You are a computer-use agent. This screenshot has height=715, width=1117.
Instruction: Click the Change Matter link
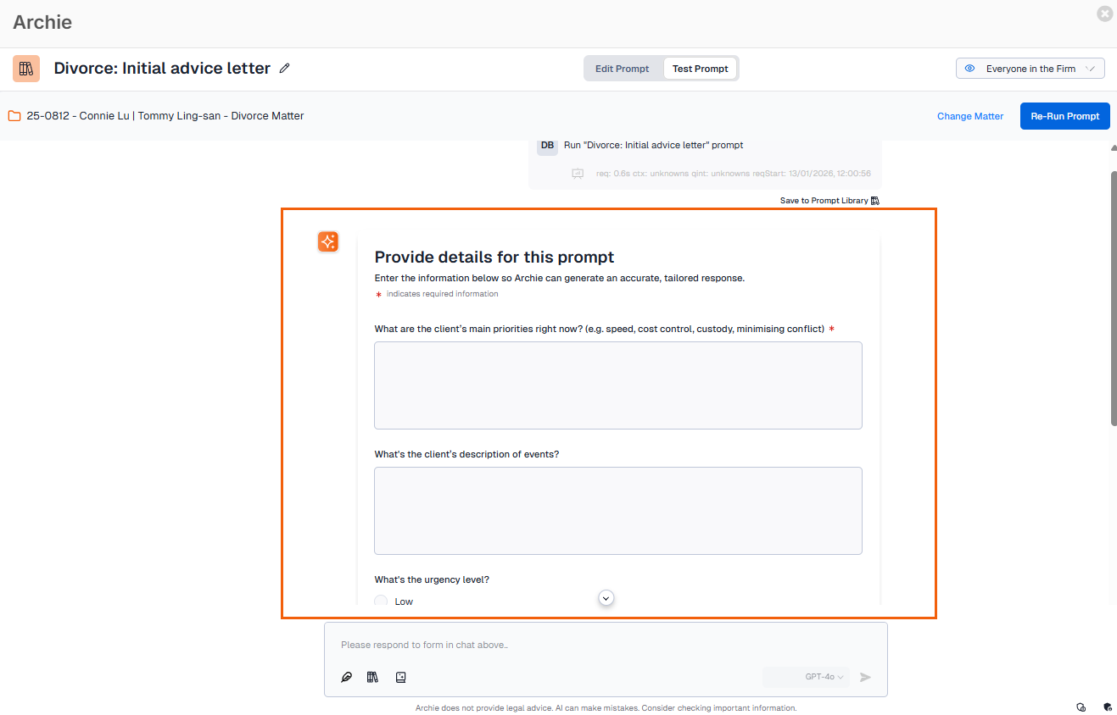tap(969, 116)
